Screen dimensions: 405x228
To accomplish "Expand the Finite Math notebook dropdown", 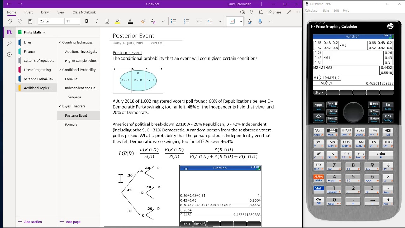I will point(44,32).
